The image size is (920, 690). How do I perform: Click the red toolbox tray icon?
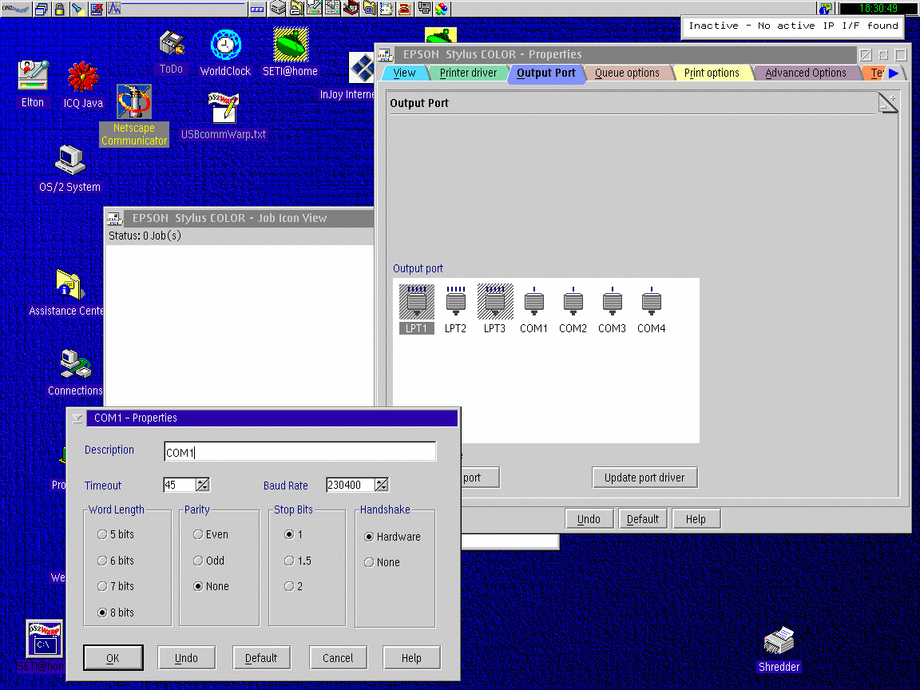(351, 8)
